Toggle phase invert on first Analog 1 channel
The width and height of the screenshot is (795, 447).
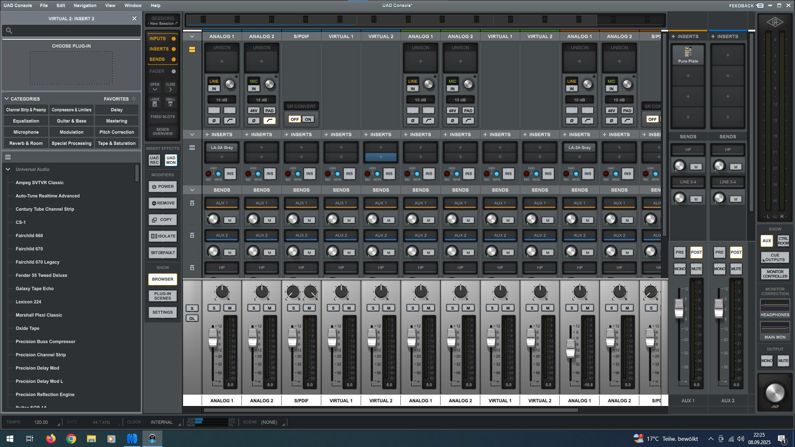click(x=214, y=121)
